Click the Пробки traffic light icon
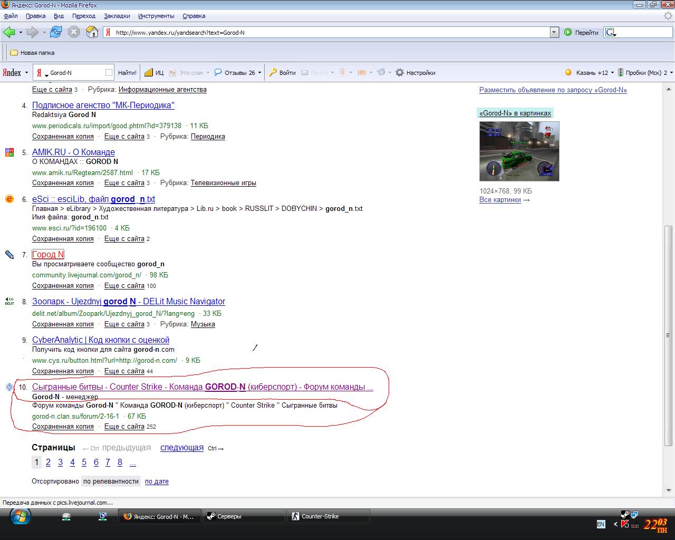The width and height of the screenshot is (675, 540). point(621,73)
